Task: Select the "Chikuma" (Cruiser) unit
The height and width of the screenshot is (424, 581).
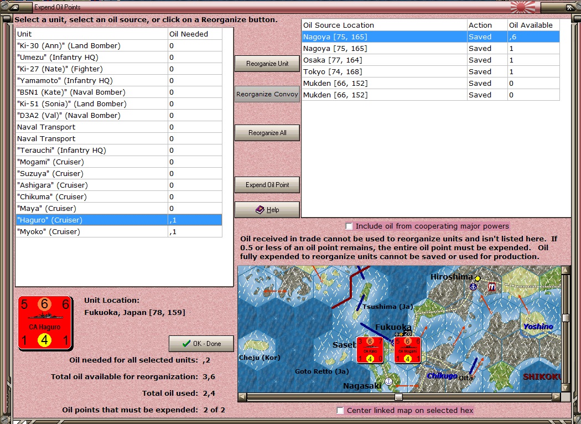Action: [119, 197]
